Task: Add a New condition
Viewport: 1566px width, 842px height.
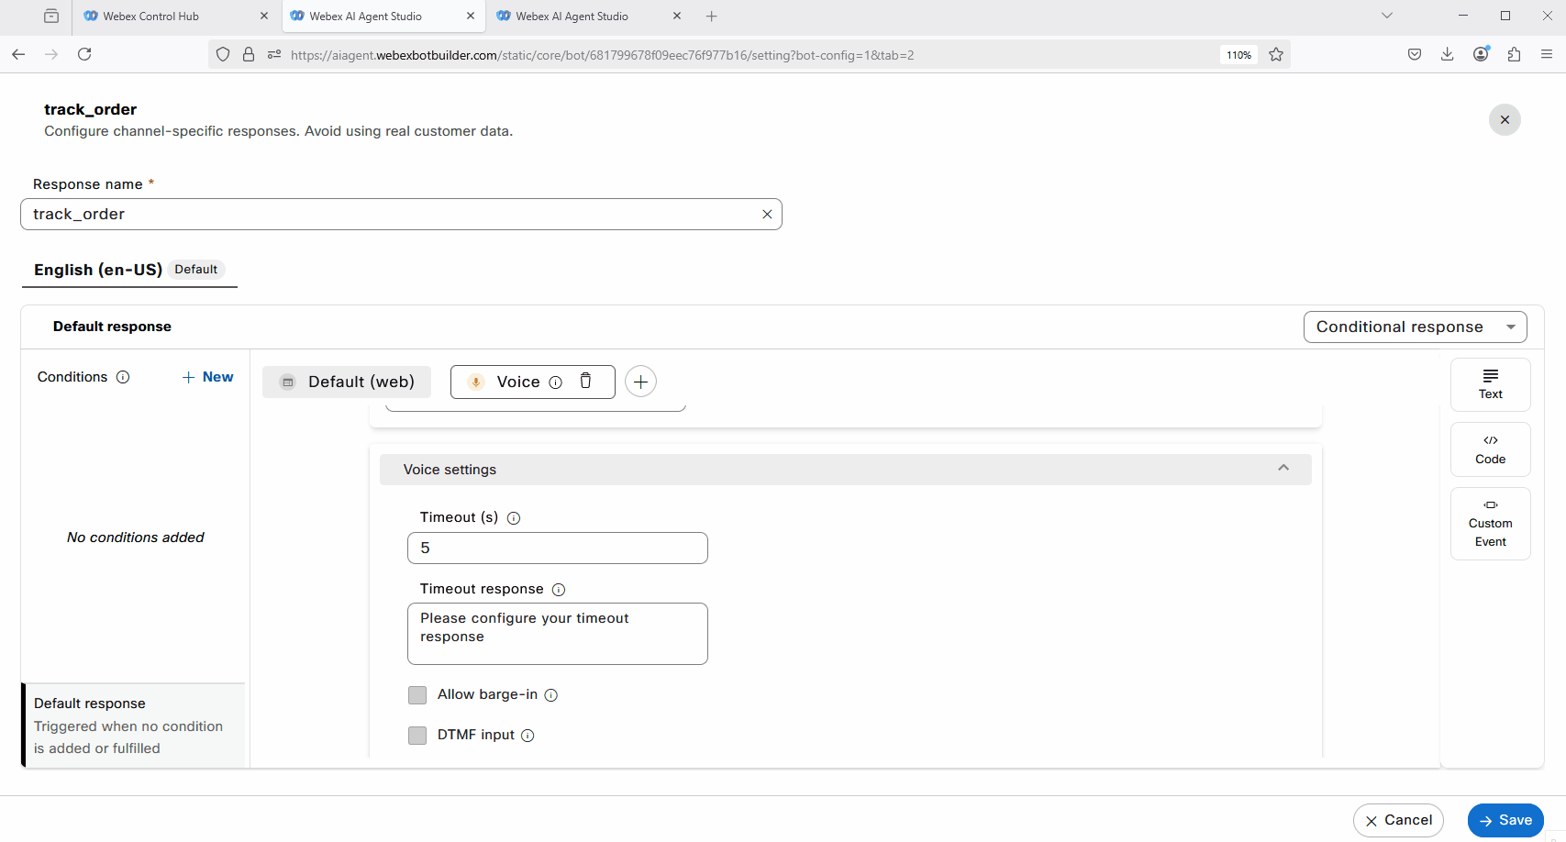Action: point(208,377)
